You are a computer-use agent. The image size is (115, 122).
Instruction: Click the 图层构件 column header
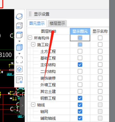coord(49,31)
